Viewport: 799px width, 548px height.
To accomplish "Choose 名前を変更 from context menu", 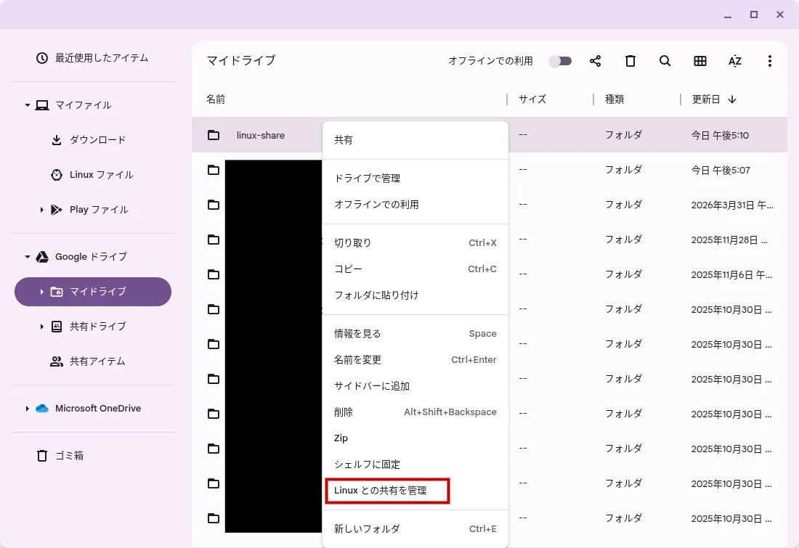I will [x=415, y=360].
